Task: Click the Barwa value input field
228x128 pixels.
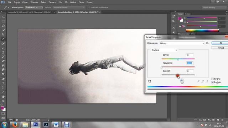Action: tap(190, 55)
